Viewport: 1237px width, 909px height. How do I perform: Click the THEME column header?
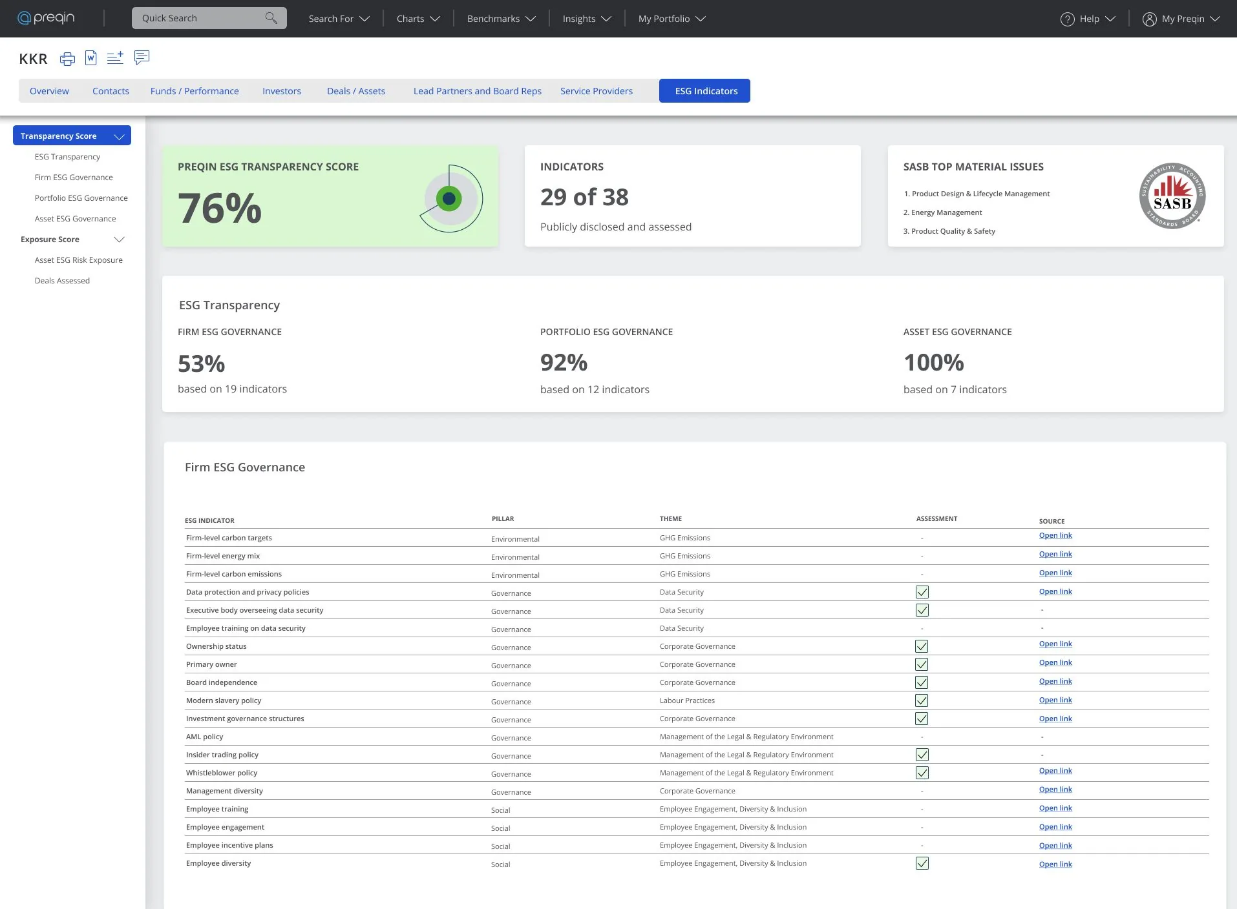tap(671, 518)
